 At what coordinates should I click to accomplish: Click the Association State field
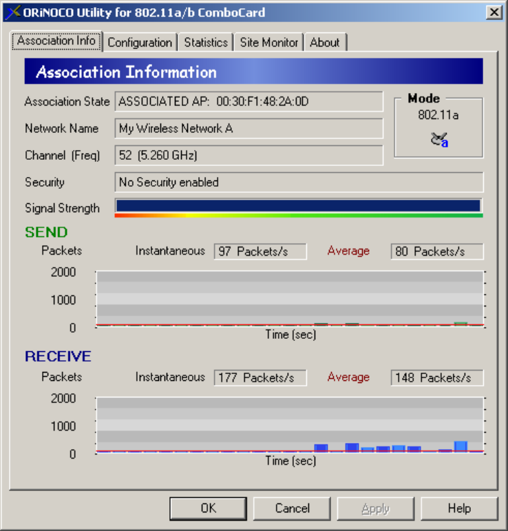[248, 101]
